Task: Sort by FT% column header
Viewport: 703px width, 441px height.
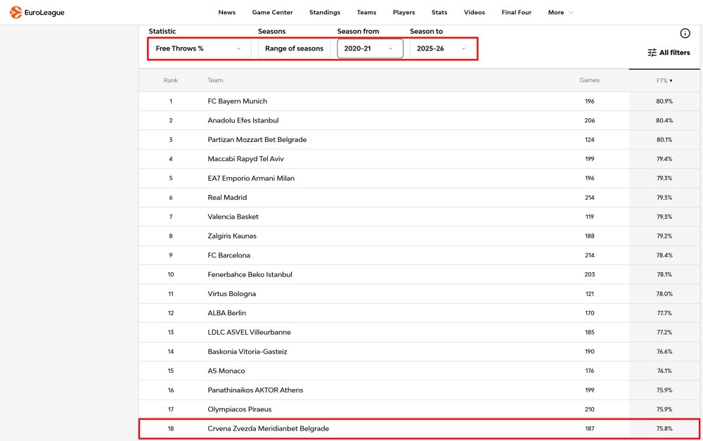Action: tap(664, 81)
